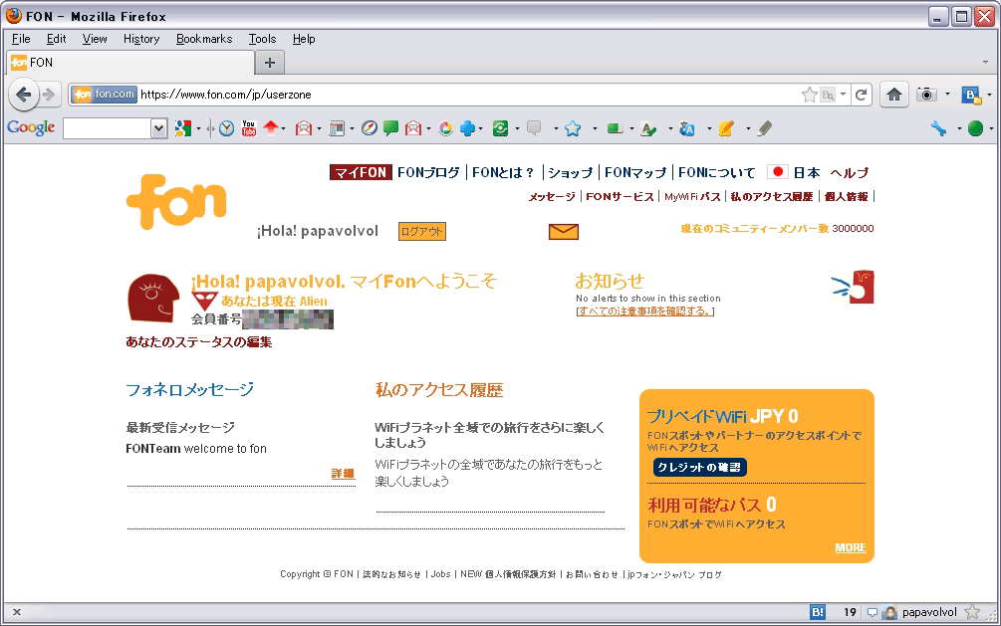Screen dimensions: 1001x626
Task: Click the 個人情報 submenu link
Action: point(846,196)
